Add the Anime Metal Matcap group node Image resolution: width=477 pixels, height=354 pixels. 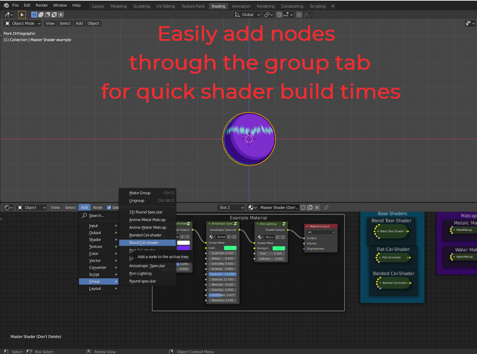point(148,220)
